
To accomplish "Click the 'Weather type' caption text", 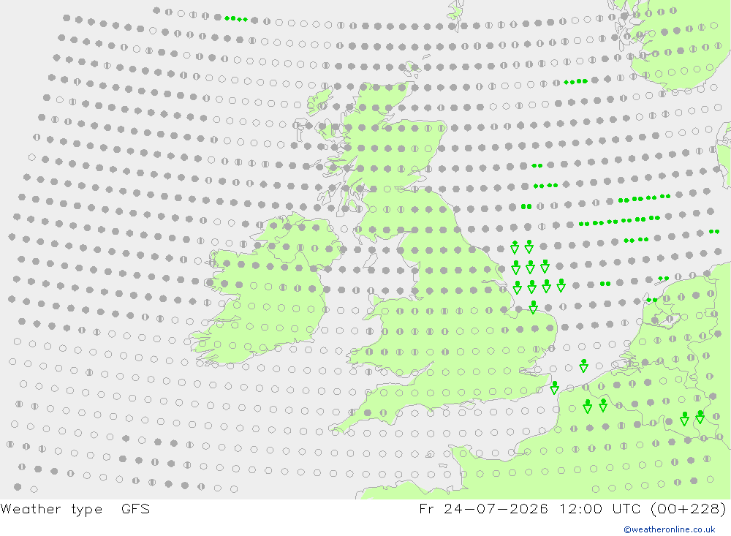I will point(51,509).
